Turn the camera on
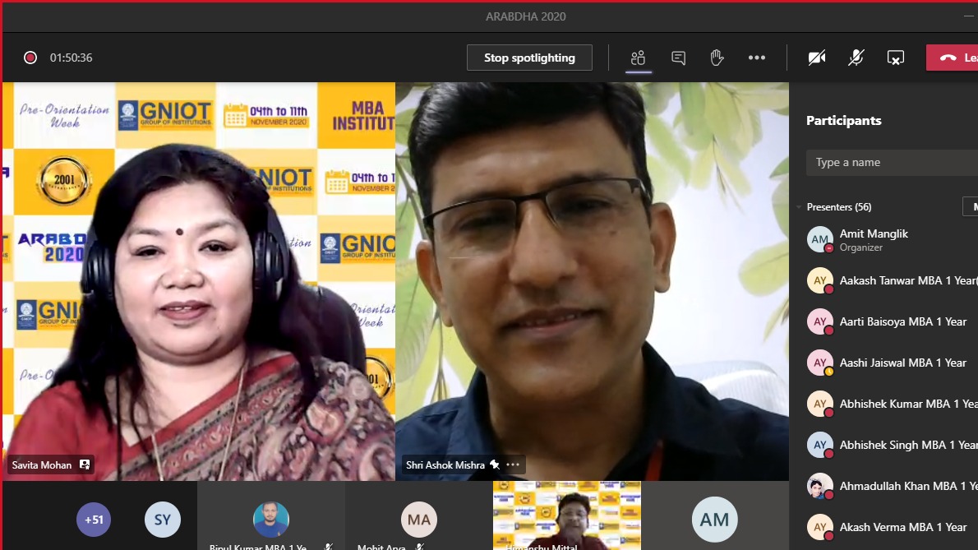The image size is (978, 550). coord(816,58)
